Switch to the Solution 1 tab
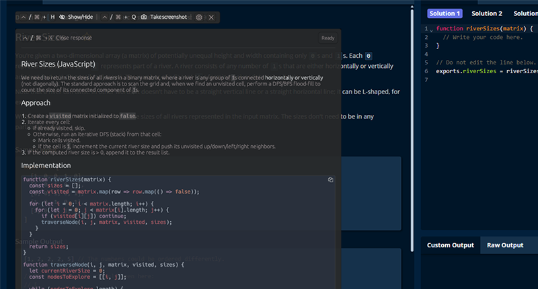Viewport: 538px width, 289px height. pyautogui.click(x=445, y=13)
